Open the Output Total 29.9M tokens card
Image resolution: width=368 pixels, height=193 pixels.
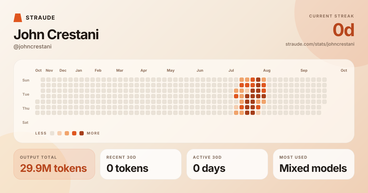(54, 164)
